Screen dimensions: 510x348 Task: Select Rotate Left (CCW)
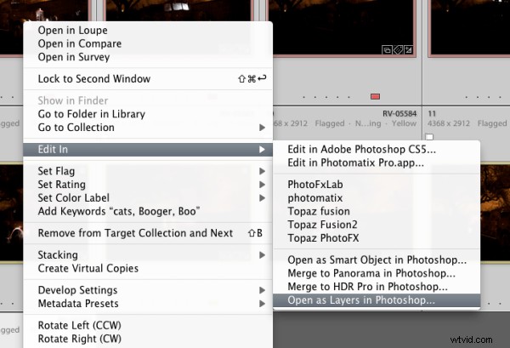[82, 325]
